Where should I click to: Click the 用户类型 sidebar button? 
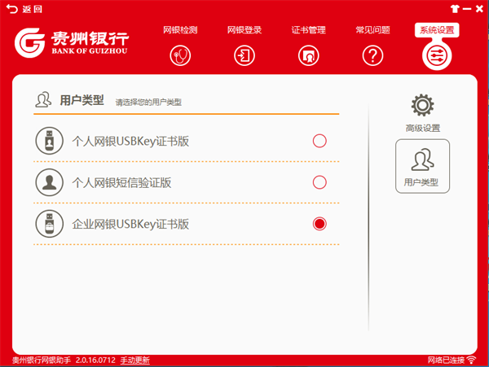click(422, 166)
